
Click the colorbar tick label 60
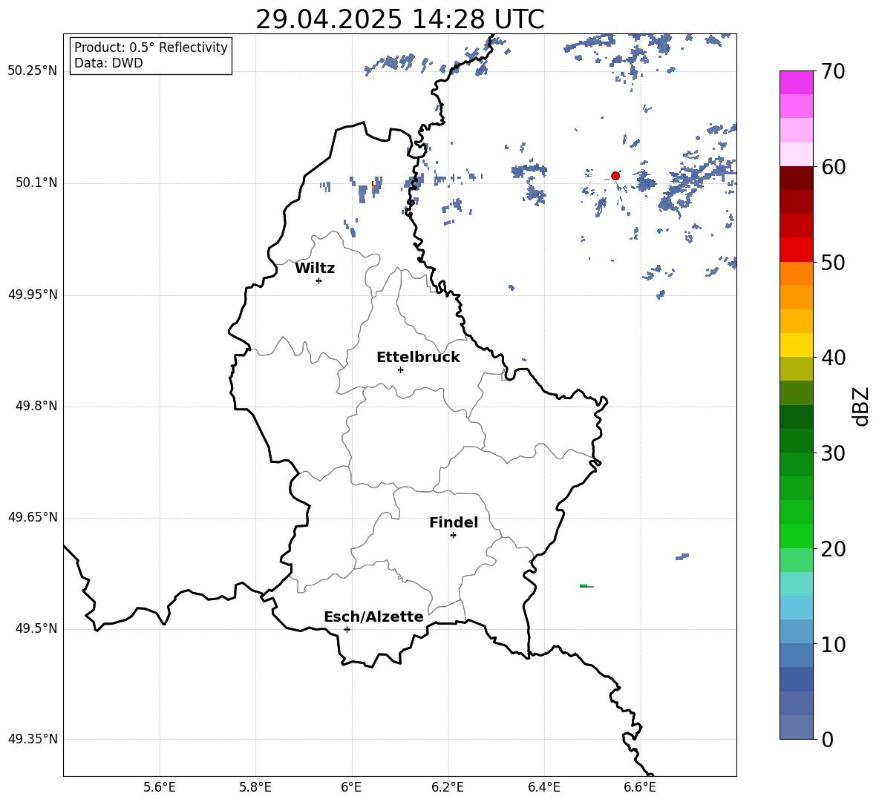(x=833, y=167)
